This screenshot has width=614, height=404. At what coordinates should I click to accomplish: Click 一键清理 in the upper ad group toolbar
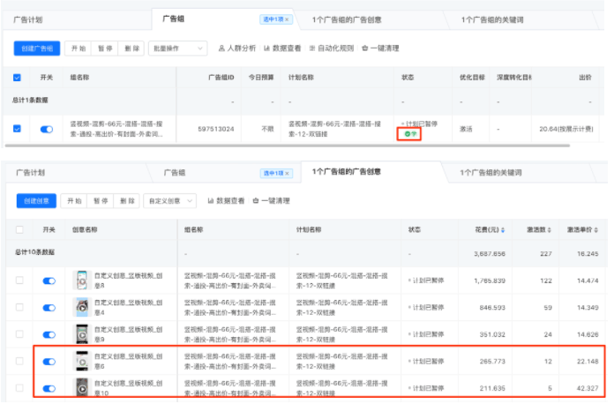pyautogui.click(x=380, y=49)
